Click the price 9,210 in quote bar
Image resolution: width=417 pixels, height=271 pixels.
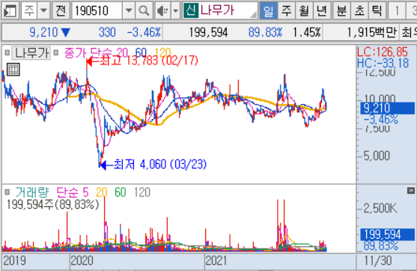pos(43,32)
